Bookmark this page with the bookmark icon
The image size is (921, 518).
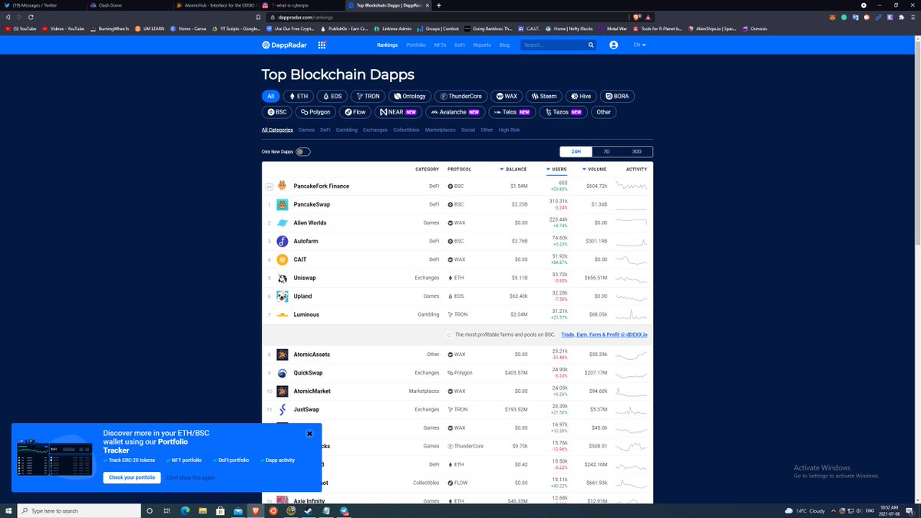[x=258, y=17]
